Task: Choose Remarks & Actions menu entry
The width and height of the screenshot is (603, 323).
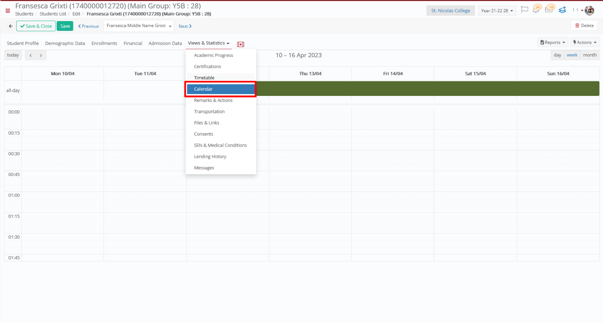Action: coord(221,100)
